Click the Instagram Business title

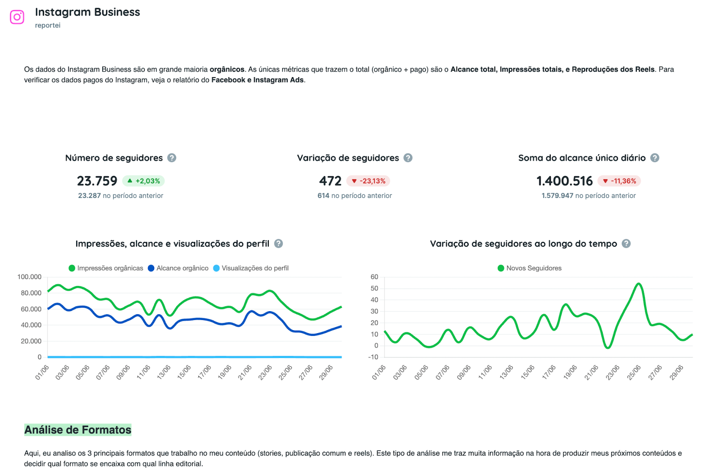(x=87, y=12)
